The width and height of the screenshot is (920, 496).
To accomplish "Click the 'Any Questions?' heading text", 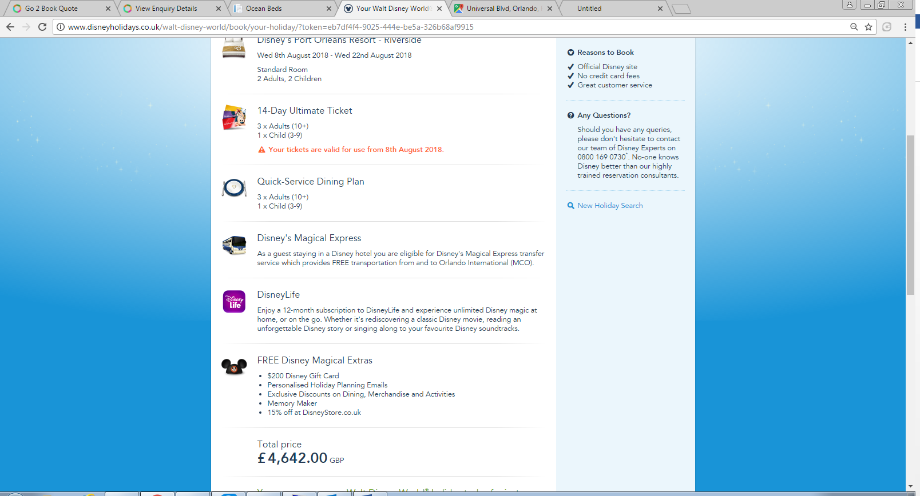I will (604, 115).
